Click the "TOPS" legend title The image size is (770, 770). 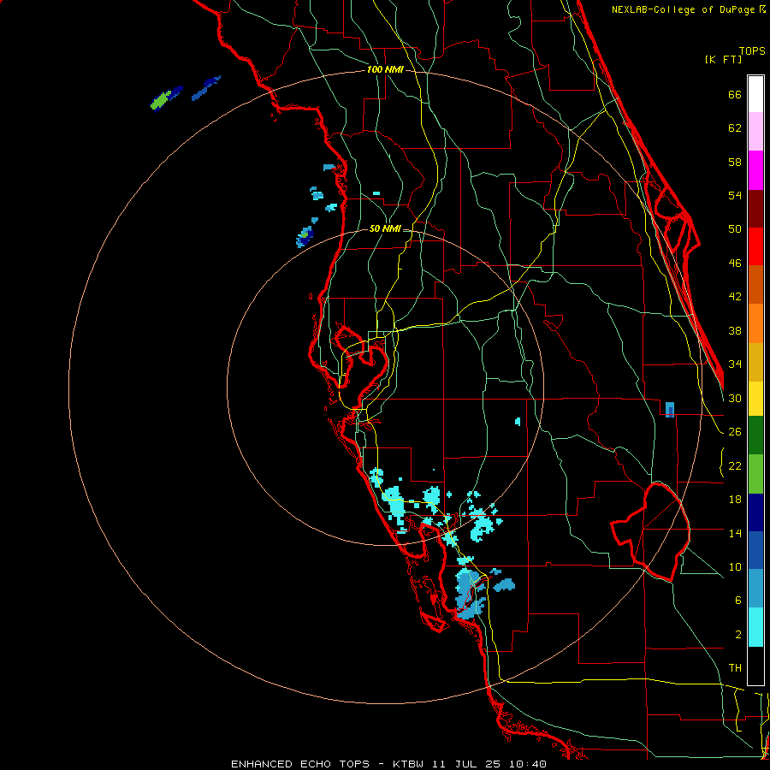click(752, 51)
